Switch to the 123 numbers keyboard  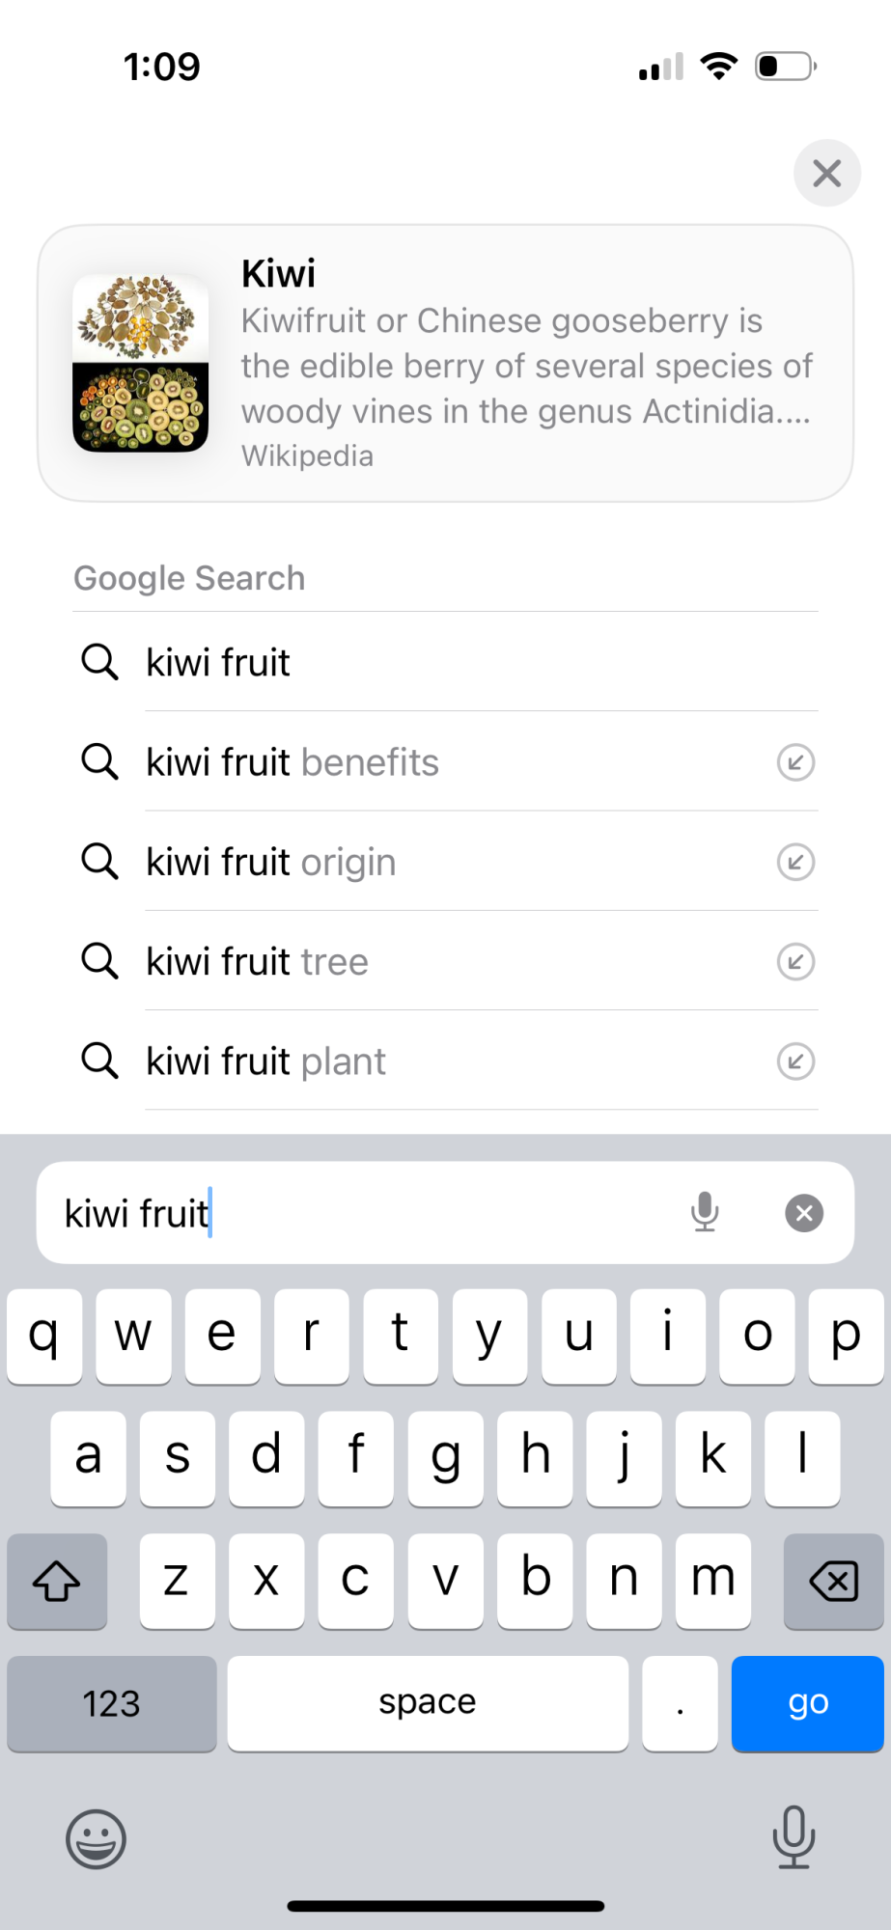click(112, 1703)
